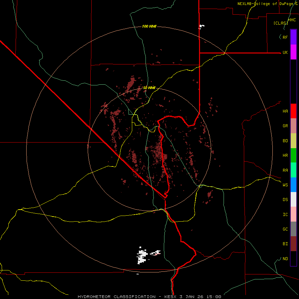Screen dimensions: 299x299
Task: Click the yellow BD legend color swatch
Action: (293, 141)
